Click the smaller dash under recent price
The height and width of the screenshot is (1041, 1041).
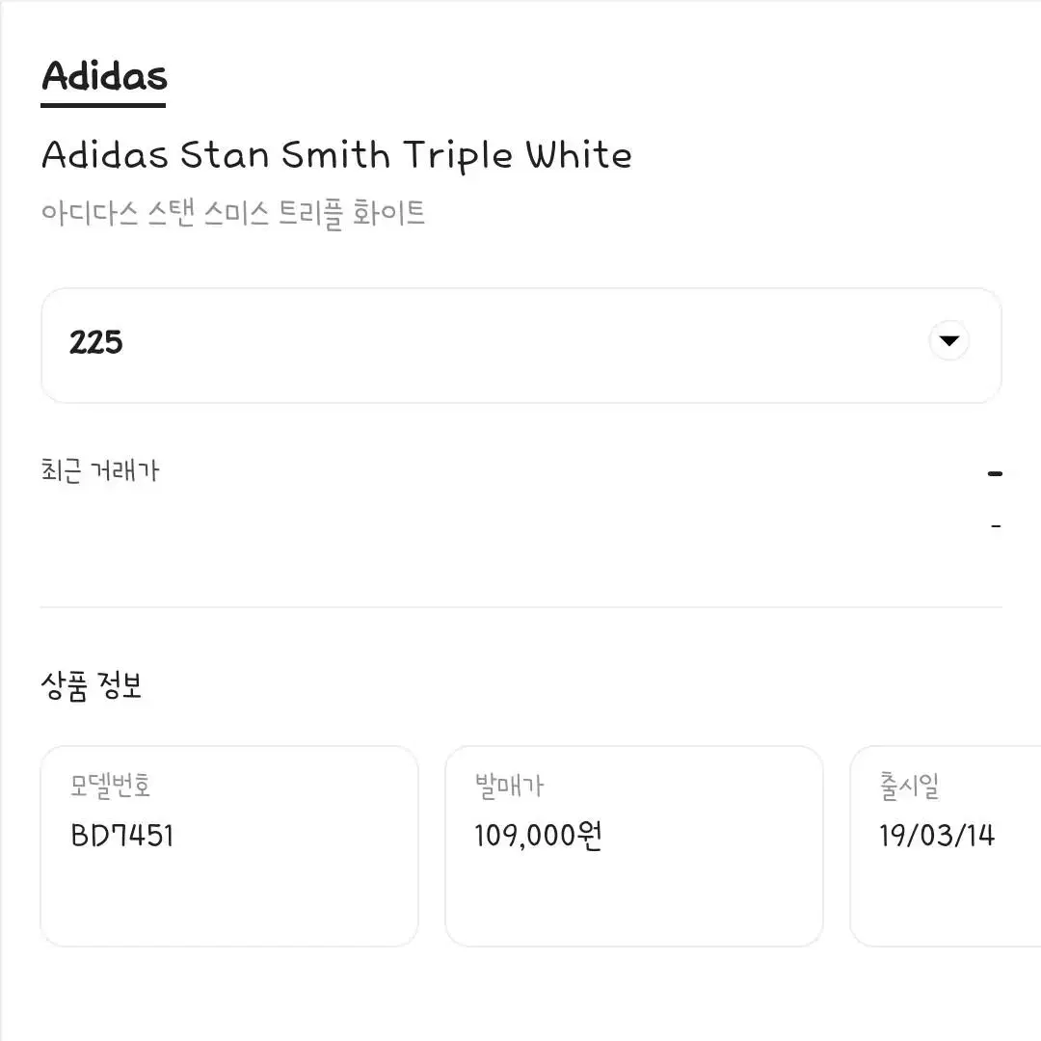point(996,526)
